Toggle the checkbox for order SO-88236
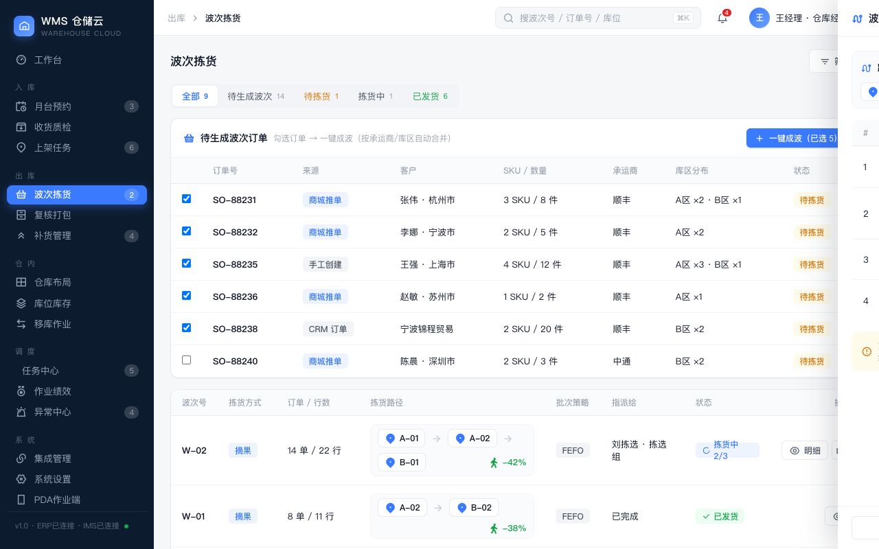The image size is (879, 549). coord(186,296)
